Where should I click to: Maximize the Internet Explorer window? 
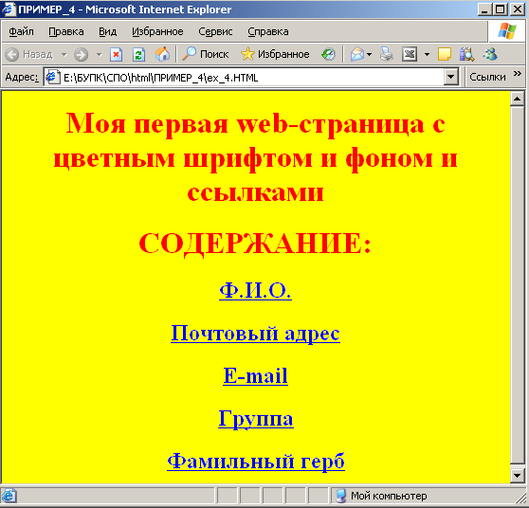click(500, 9)
